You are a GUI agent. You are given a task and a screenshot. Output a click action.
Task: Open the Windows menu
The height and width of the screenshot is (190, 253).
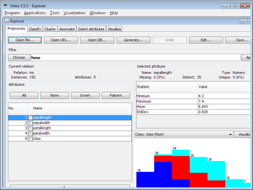[98, 13]
